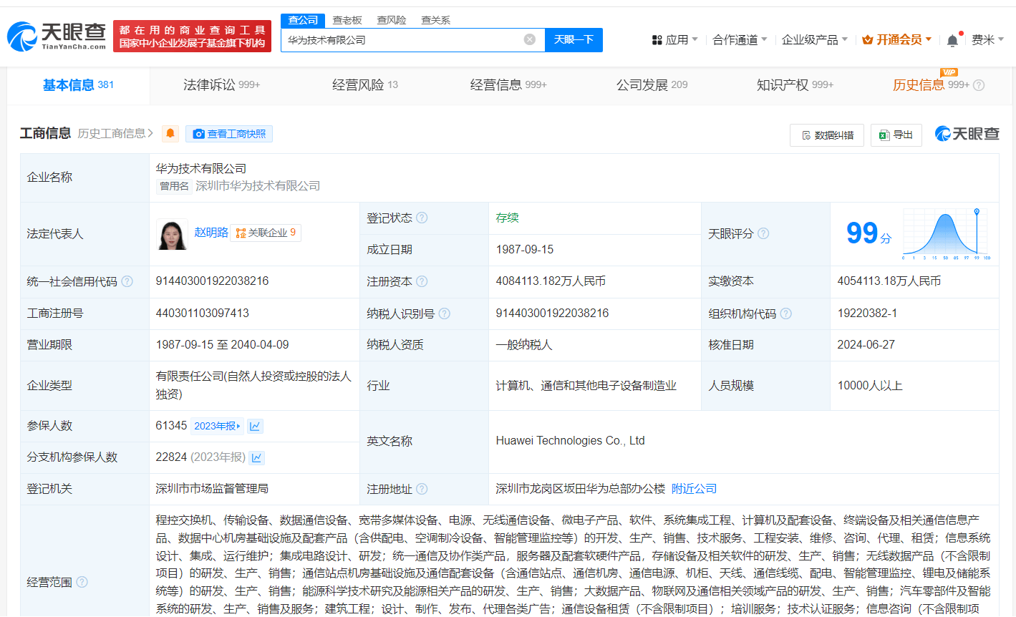Click 深圳市市场监督管理局 registration authority
The image size is (1016, 617).
coord(212,489)
